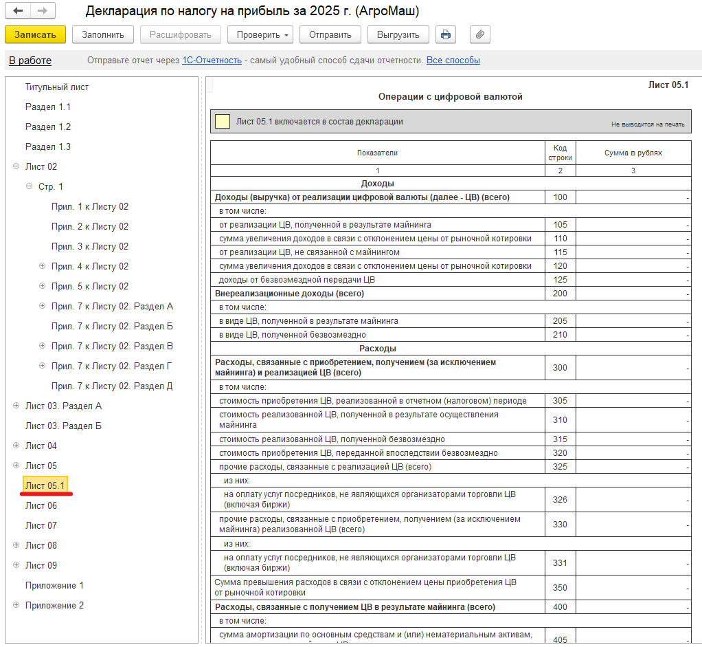Click the В работе status link
The height and width of the screenshot is (647, 702).
tap(30, 61)
